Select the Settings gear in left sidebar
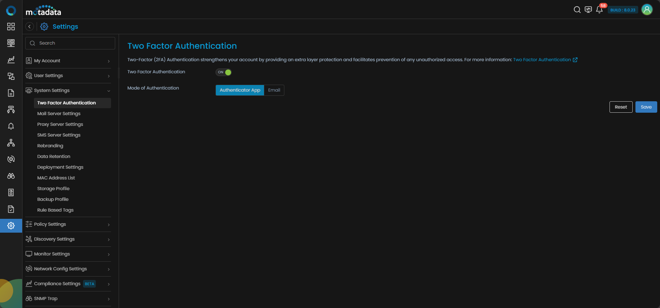Image resolution: width=660 pixels, height=308 pixels. tap(11, 226)
